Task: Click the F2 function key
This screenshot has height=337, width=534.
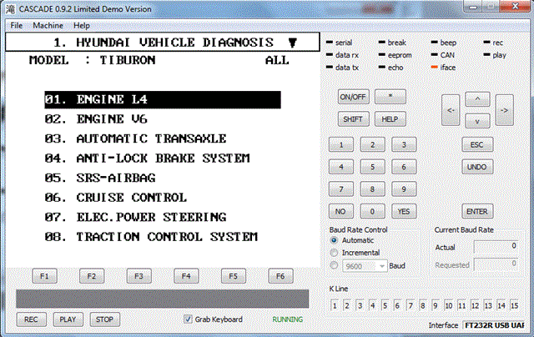Action: pos(92,276)
